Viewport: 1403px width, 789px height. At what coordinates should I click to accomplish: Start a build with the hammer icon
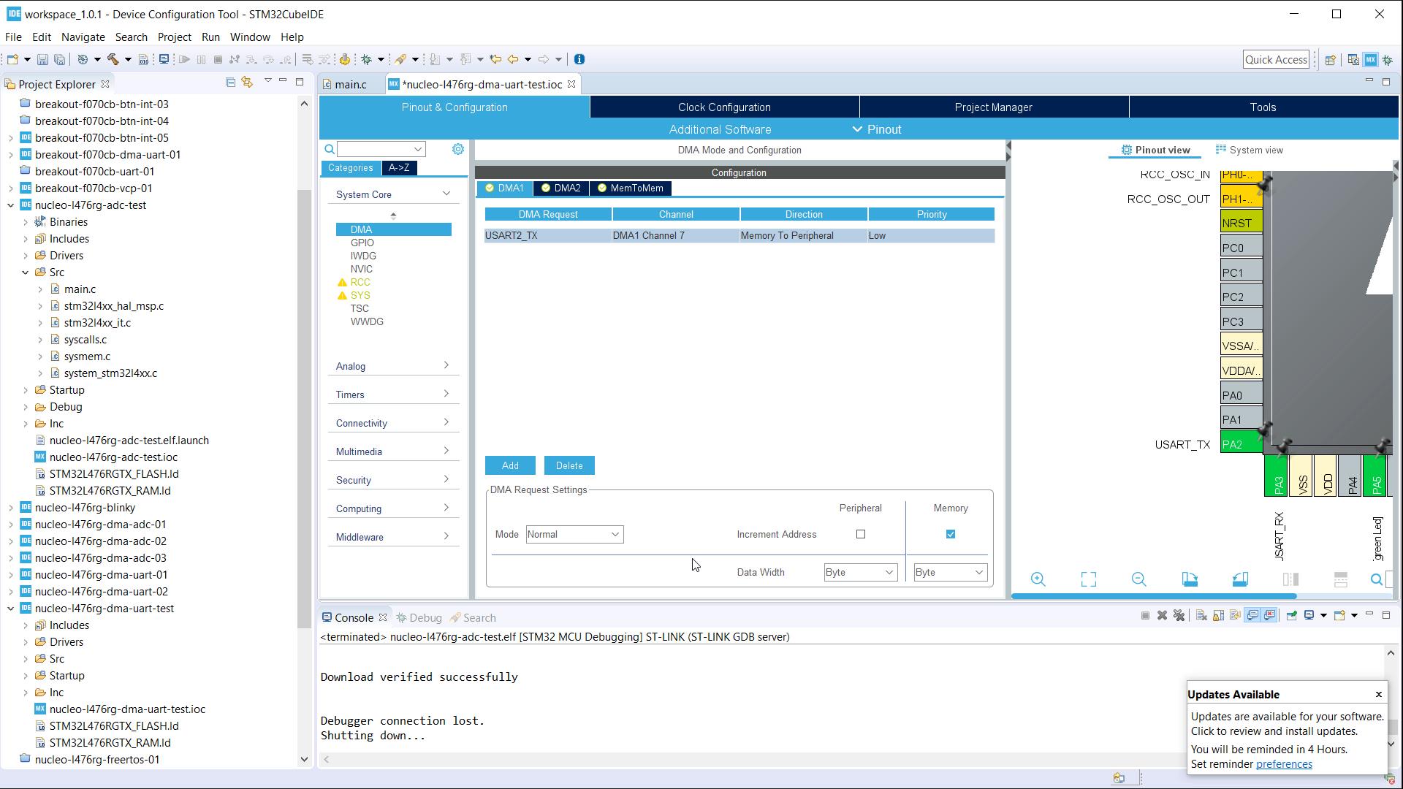[x=113, y=59]
